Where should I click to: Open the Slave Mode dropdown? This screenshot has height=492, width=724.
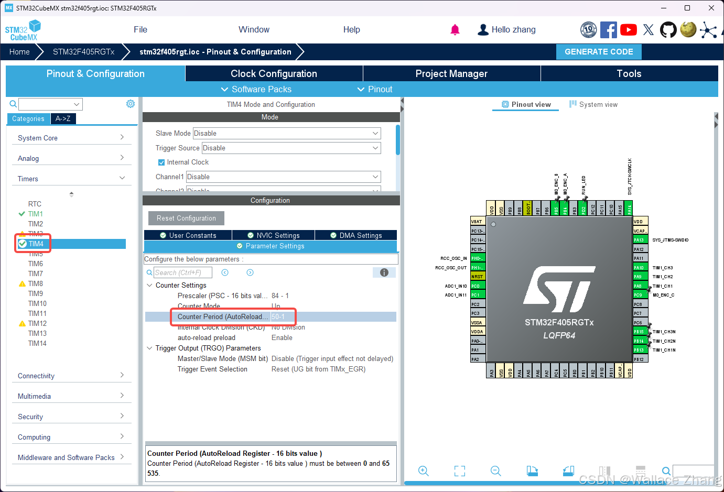pyautogui.click(x=287, y=133)
